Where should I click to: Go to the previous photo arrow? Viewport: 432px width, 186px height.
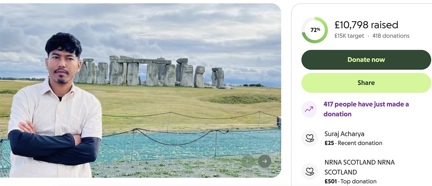pos(248,161)
